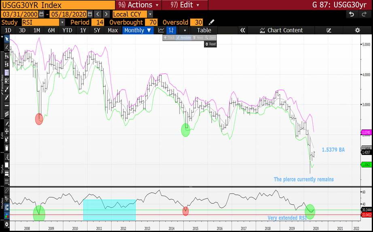Image resolution: width=373 pixels, height=232 pixels.
Task: Open chart settings gear in top toolbar
Action: (357, 30)
